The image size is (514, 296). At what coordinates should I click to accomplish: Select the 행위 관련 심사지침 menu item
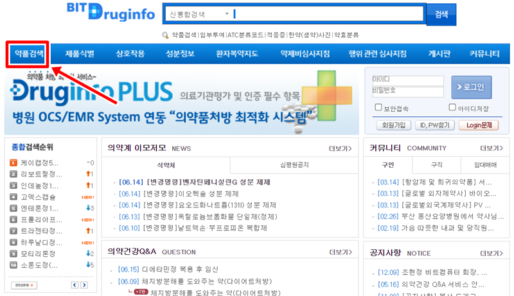[377, 54]
